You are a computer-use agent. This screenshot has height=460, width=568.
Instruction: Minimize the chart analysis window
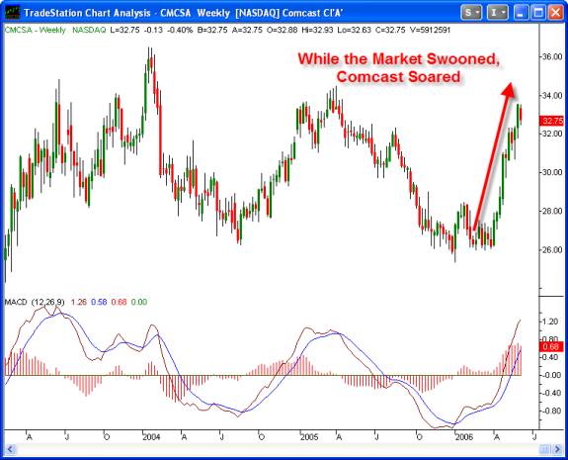(521, 13)
